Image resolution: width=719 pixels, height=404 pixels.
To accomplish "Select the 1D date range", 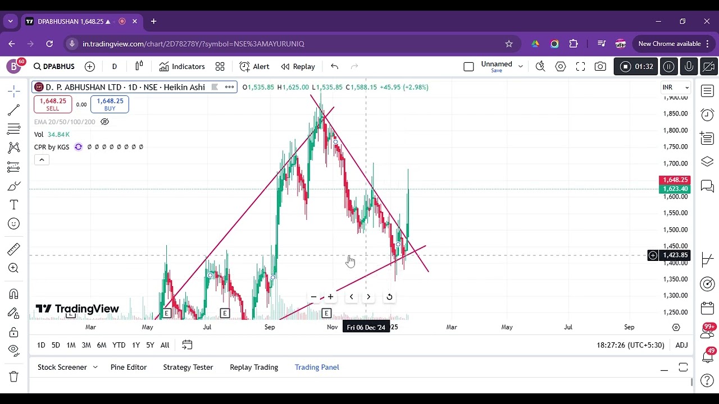I will click(41, 345).
